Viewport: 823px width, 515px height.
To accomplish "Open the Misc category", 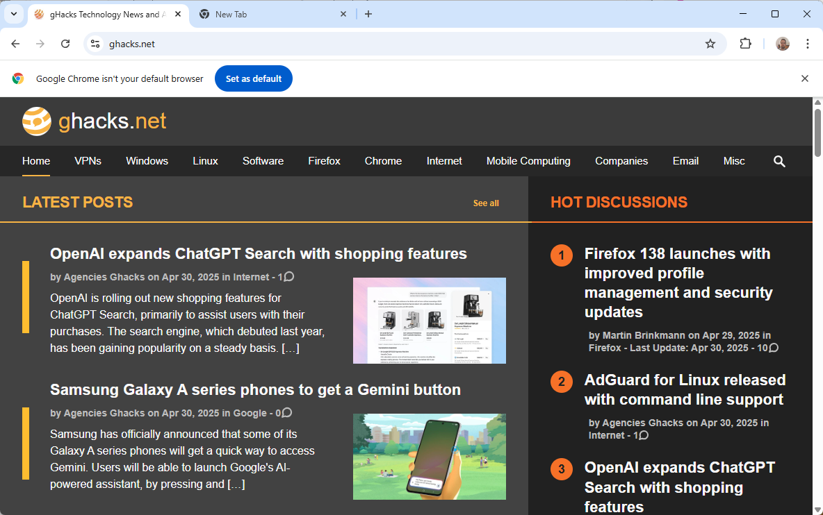I will (734, 161).
